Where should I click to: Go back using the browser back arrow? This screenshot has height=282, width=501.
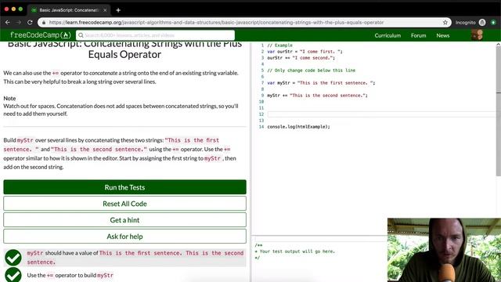tap(8, 23)
